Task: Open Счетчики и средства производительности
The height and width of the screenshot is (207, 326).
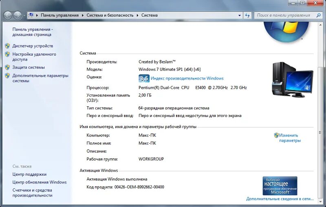Action: [32, 193]
